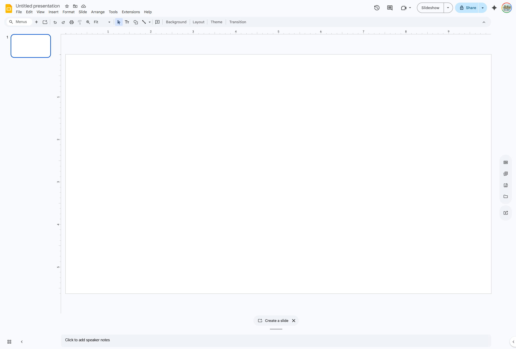Select the Shape tool
The height and width of the screenshot is (349, 516).
click(x=135, y=22)
